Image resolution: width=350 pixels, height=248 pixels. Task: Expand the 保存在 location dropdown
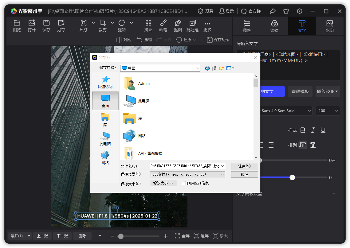[x=198, y=68]
